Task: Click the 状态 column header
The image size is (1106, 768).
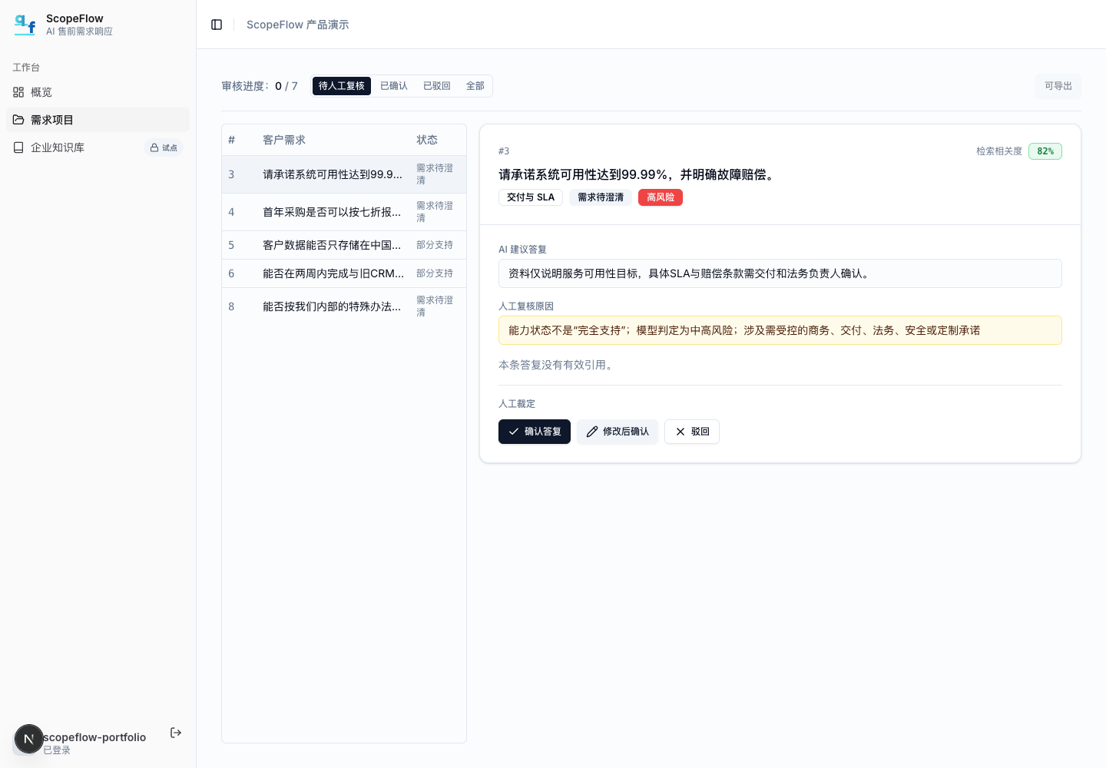Action: [427, 140]
